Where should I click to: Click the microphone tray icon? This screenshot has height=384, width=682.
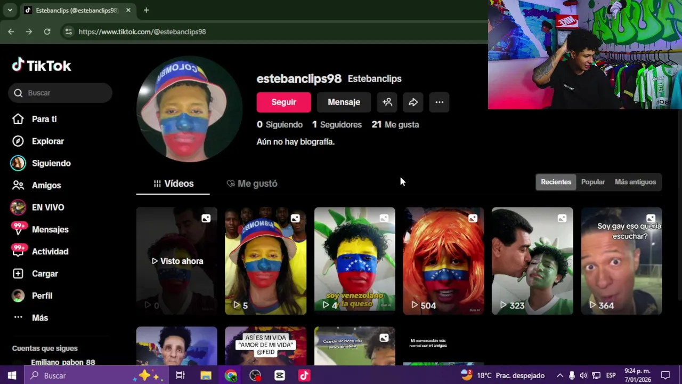572,375
